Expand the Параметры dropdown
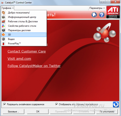This screenshot has height=116, width=121. tap(97, 8)
